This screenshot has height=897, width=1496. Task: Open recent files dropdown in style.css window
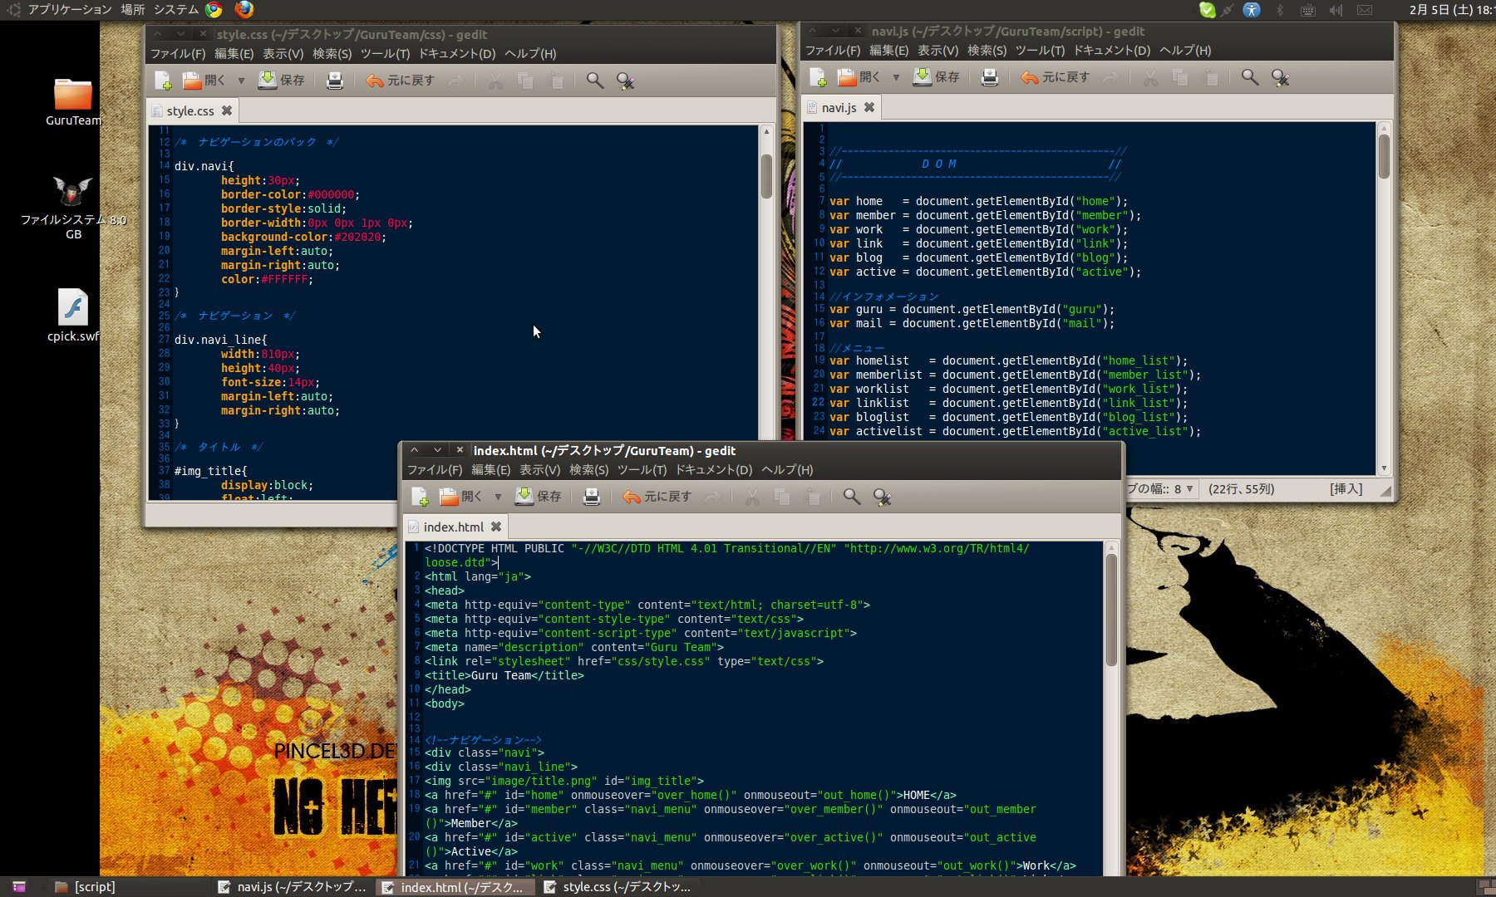coord(241,81)
